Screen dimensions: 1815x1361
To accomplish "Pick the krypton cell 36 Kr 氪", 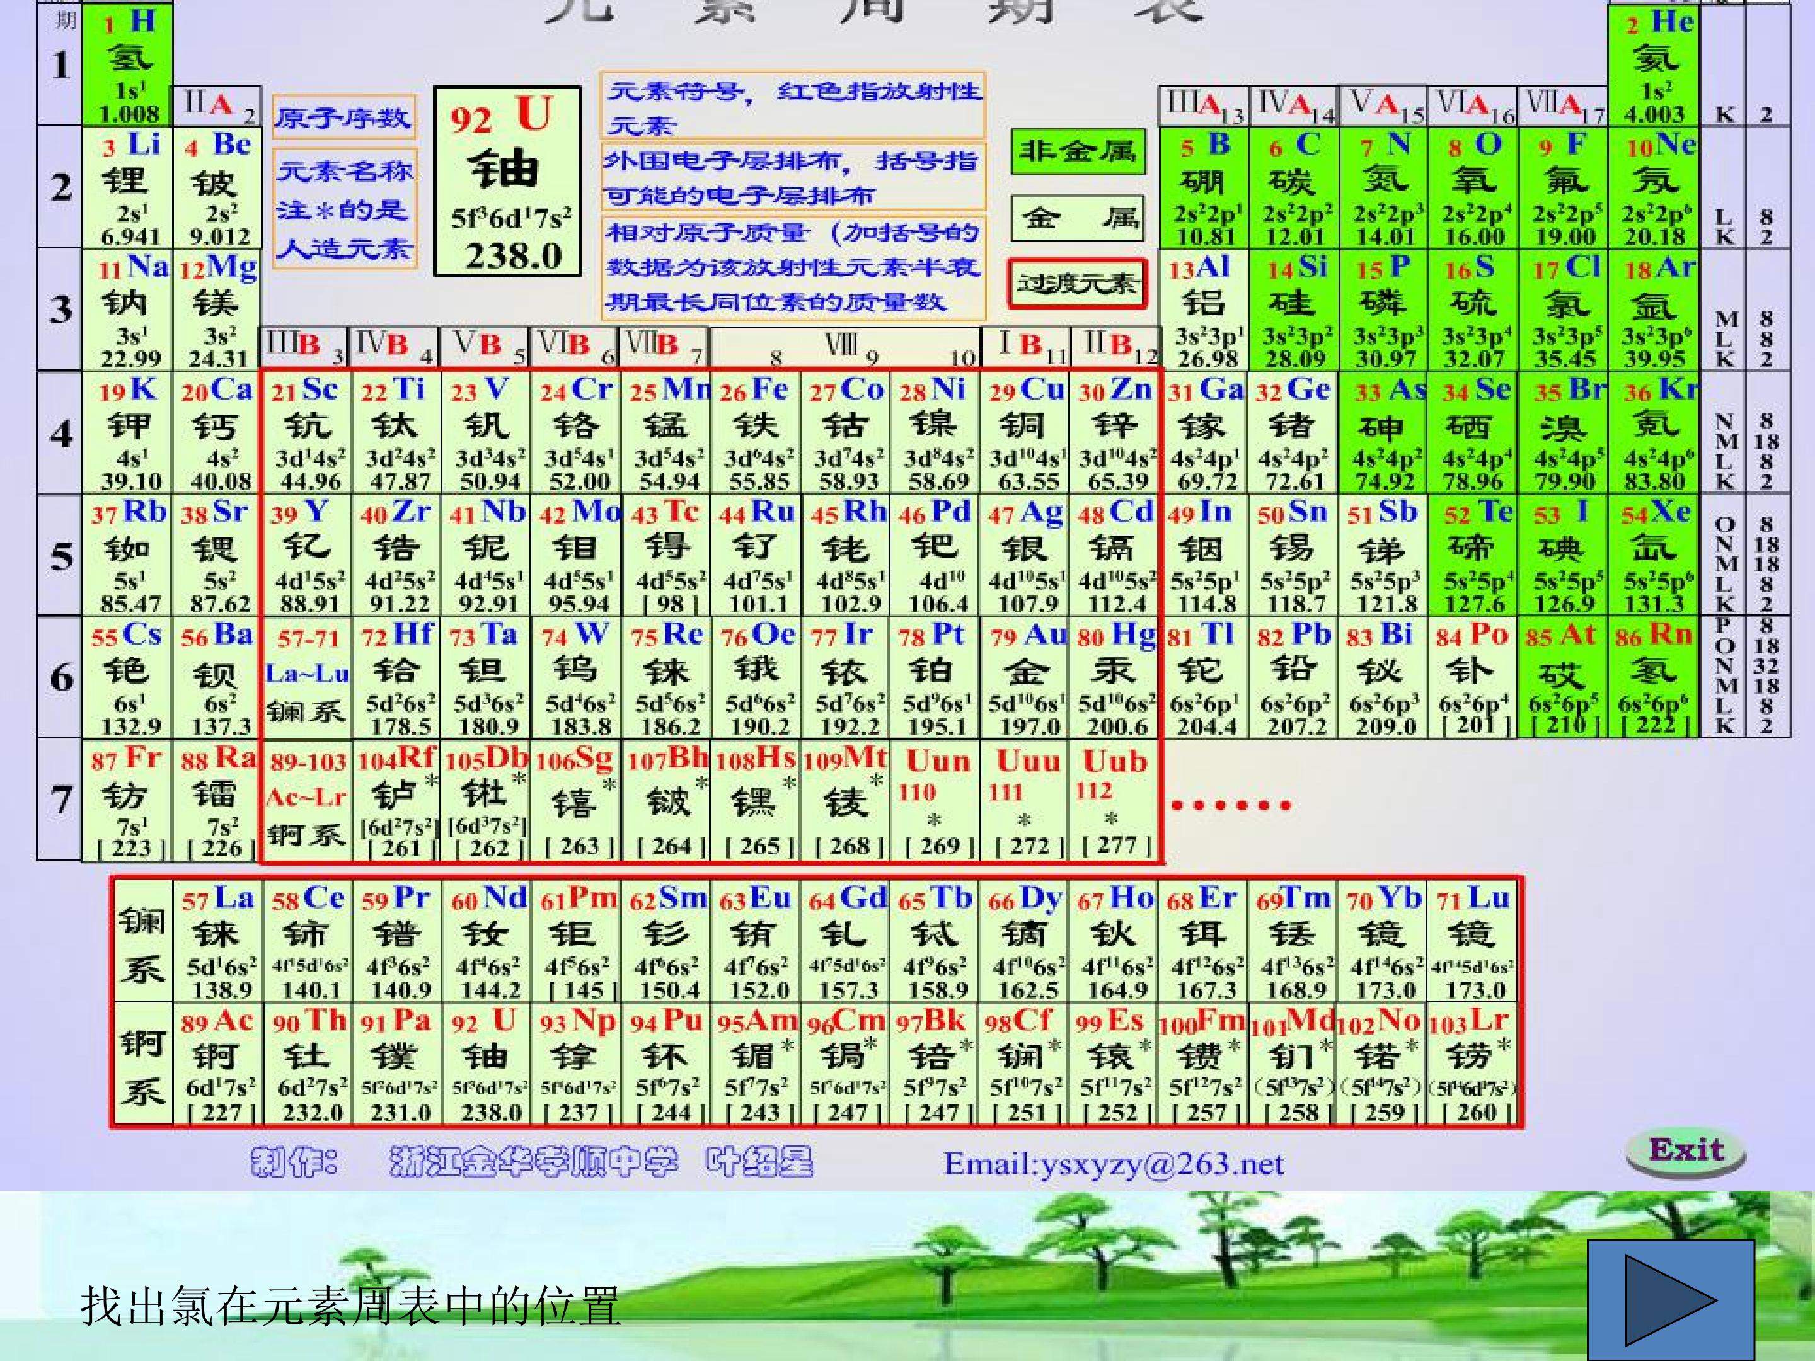I will 1652,432.
